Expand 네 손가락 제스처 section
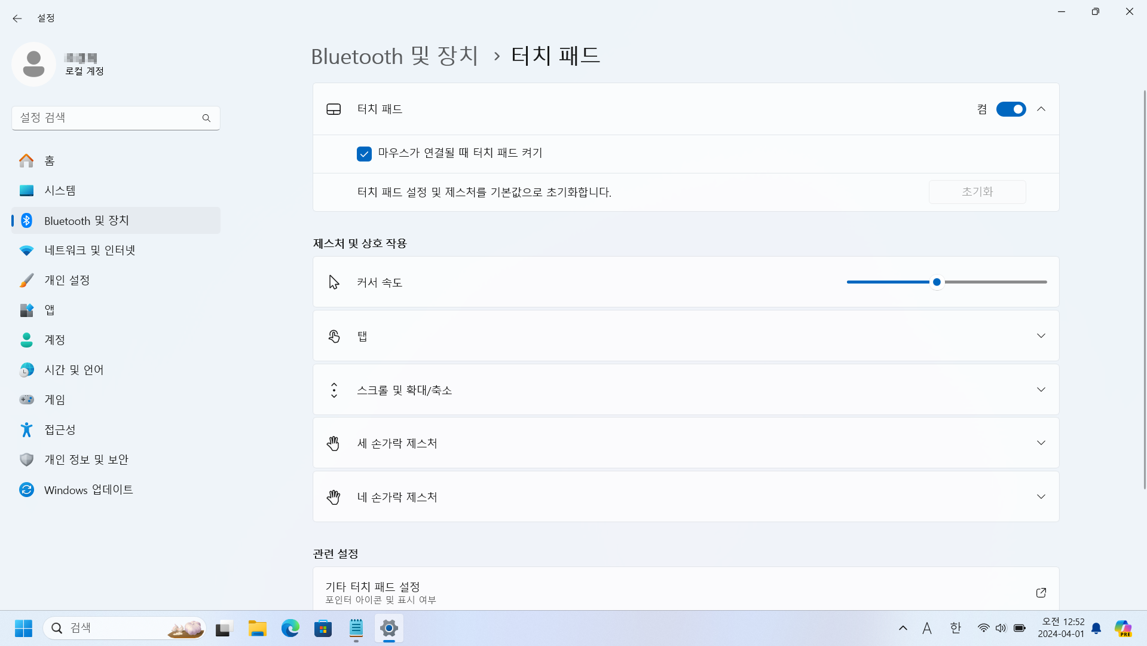1147x646 pixels. click(x=686, y=496)
